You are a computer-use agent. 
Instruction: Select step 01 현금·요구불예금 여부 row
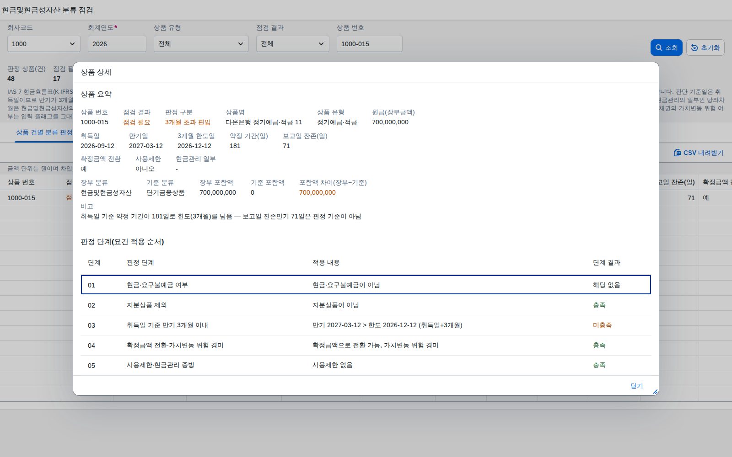[366, 285]
